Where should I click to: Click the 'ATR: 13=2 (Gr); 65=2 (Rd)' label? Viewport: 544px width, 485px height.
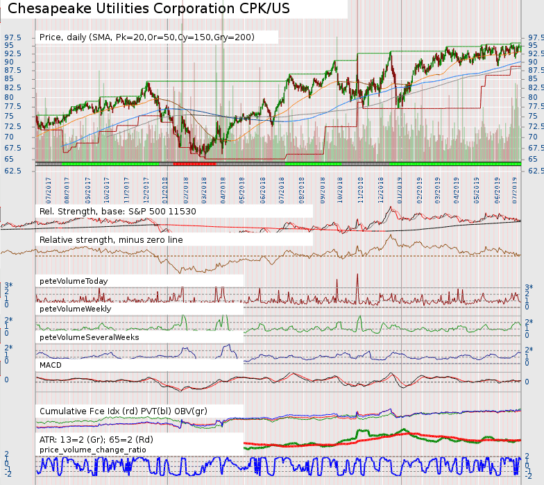(x=96, y=440)
